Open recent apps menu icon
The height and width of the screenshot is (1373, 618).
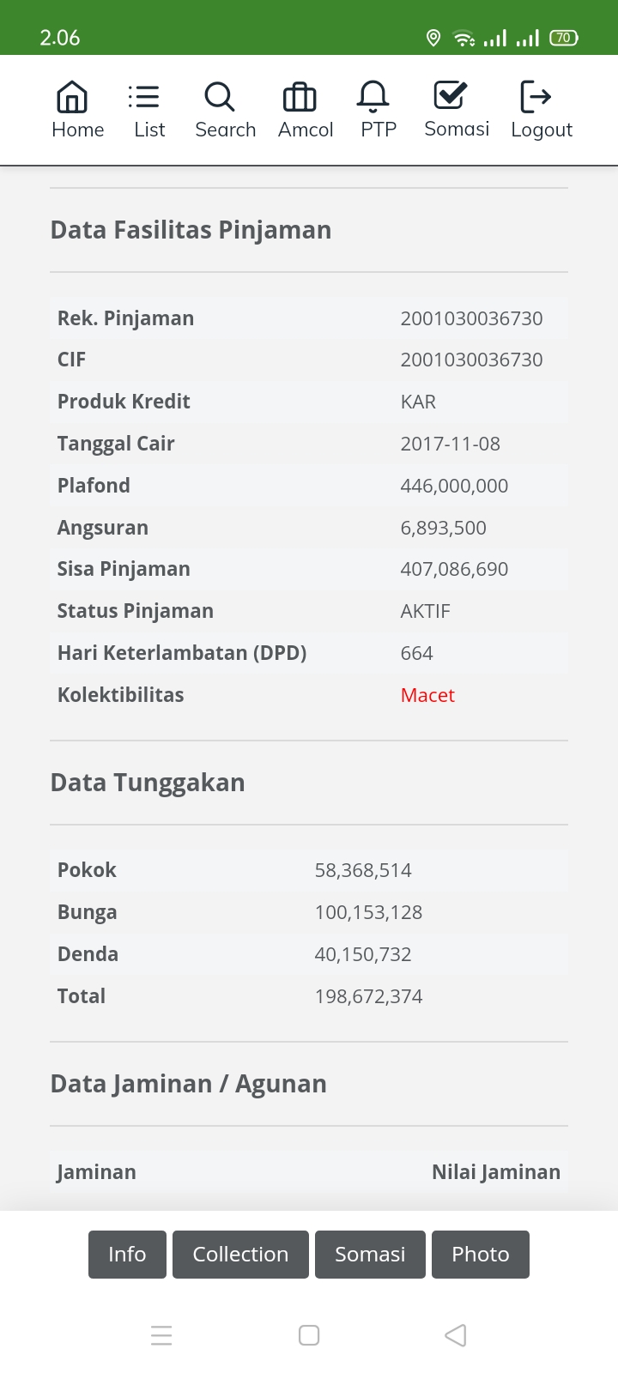[161, 1335]
